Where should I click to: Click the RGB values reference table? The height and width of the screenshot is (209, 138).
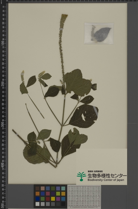[84, 196]
